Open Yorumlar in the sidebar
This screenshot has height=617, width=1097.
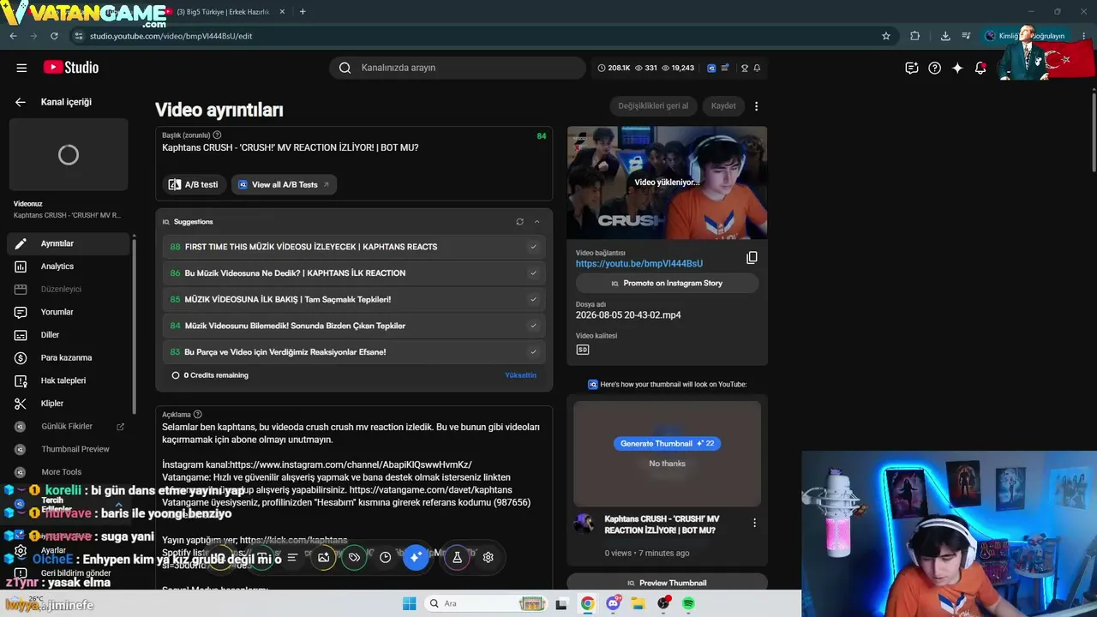pyautogui.click(x=69, y=312)
